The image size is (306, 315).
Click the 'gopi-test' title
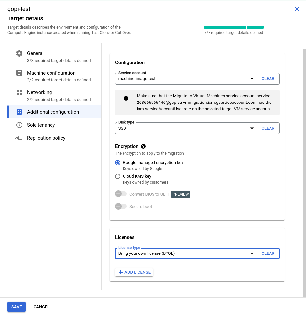coord(19,9)
